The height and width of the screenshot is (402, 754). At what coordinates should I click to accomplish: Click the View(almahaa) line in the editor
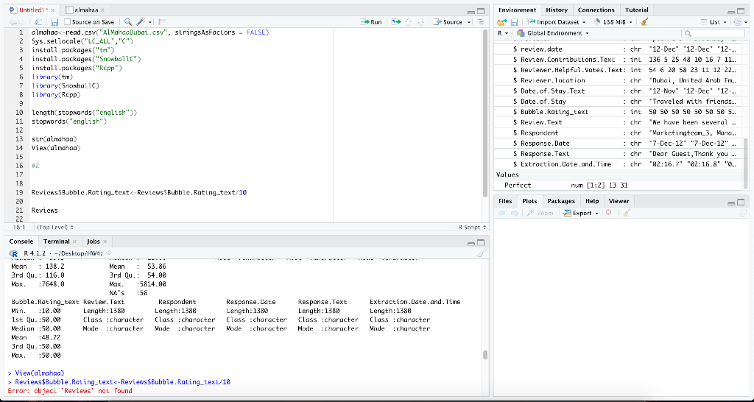point(56,148)
